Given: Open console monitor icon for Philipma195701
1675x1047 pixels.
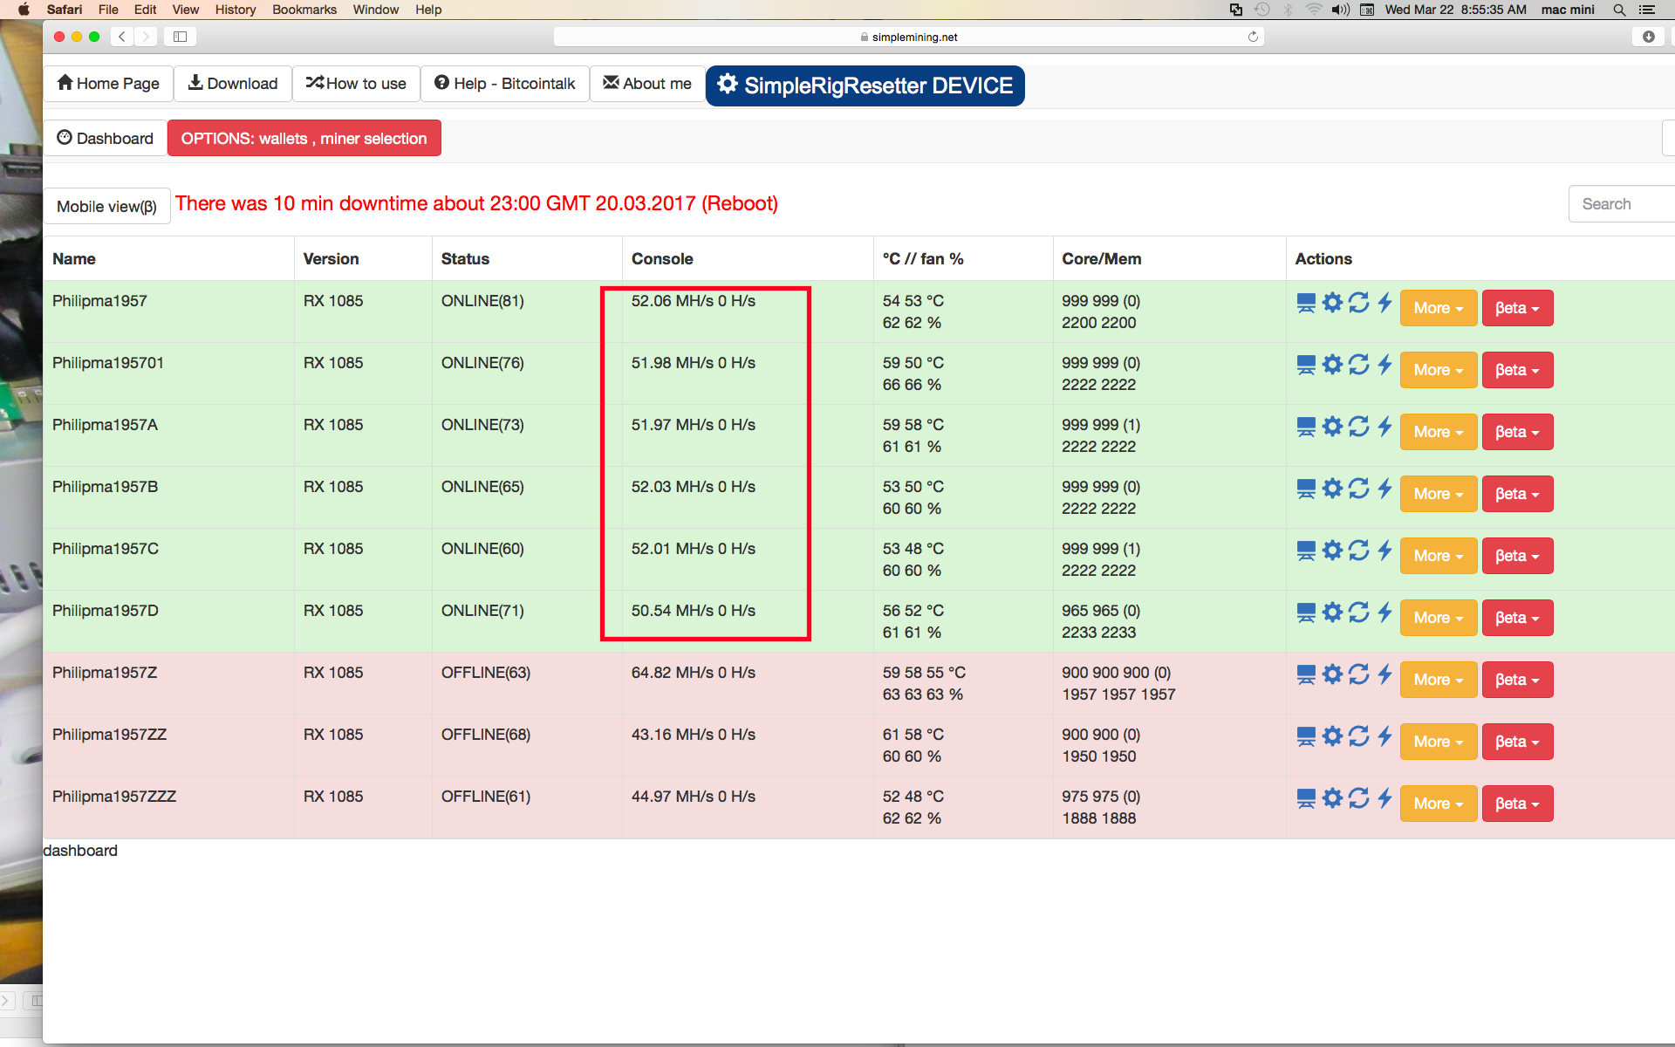Looking at the screenshot, I should [x=1306, y=365].
